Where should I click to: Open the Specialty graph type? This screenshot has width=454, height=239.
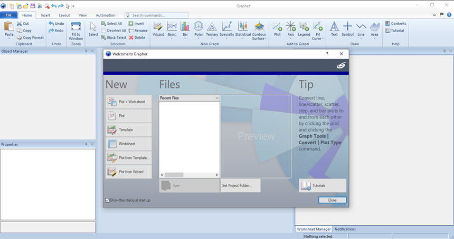pos(226,29)
